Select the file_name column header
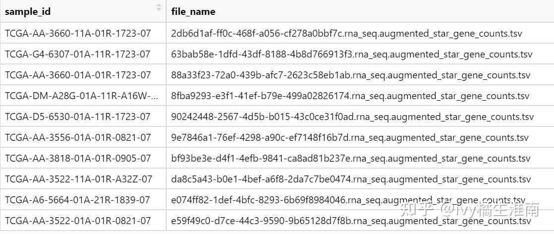The width and height of the screenshot is (554, 234). coord(193,11)
